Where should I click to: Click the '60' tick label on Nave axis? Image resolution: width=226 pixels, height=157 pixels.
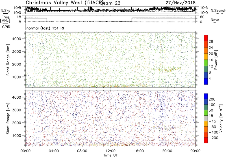tap(202, 17)
